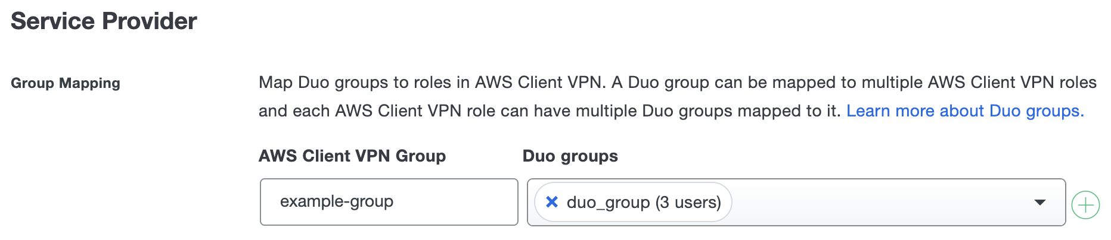Delete duo_group from the selected Duo groups
This screenshot has height=240, width=1111.
552,202
